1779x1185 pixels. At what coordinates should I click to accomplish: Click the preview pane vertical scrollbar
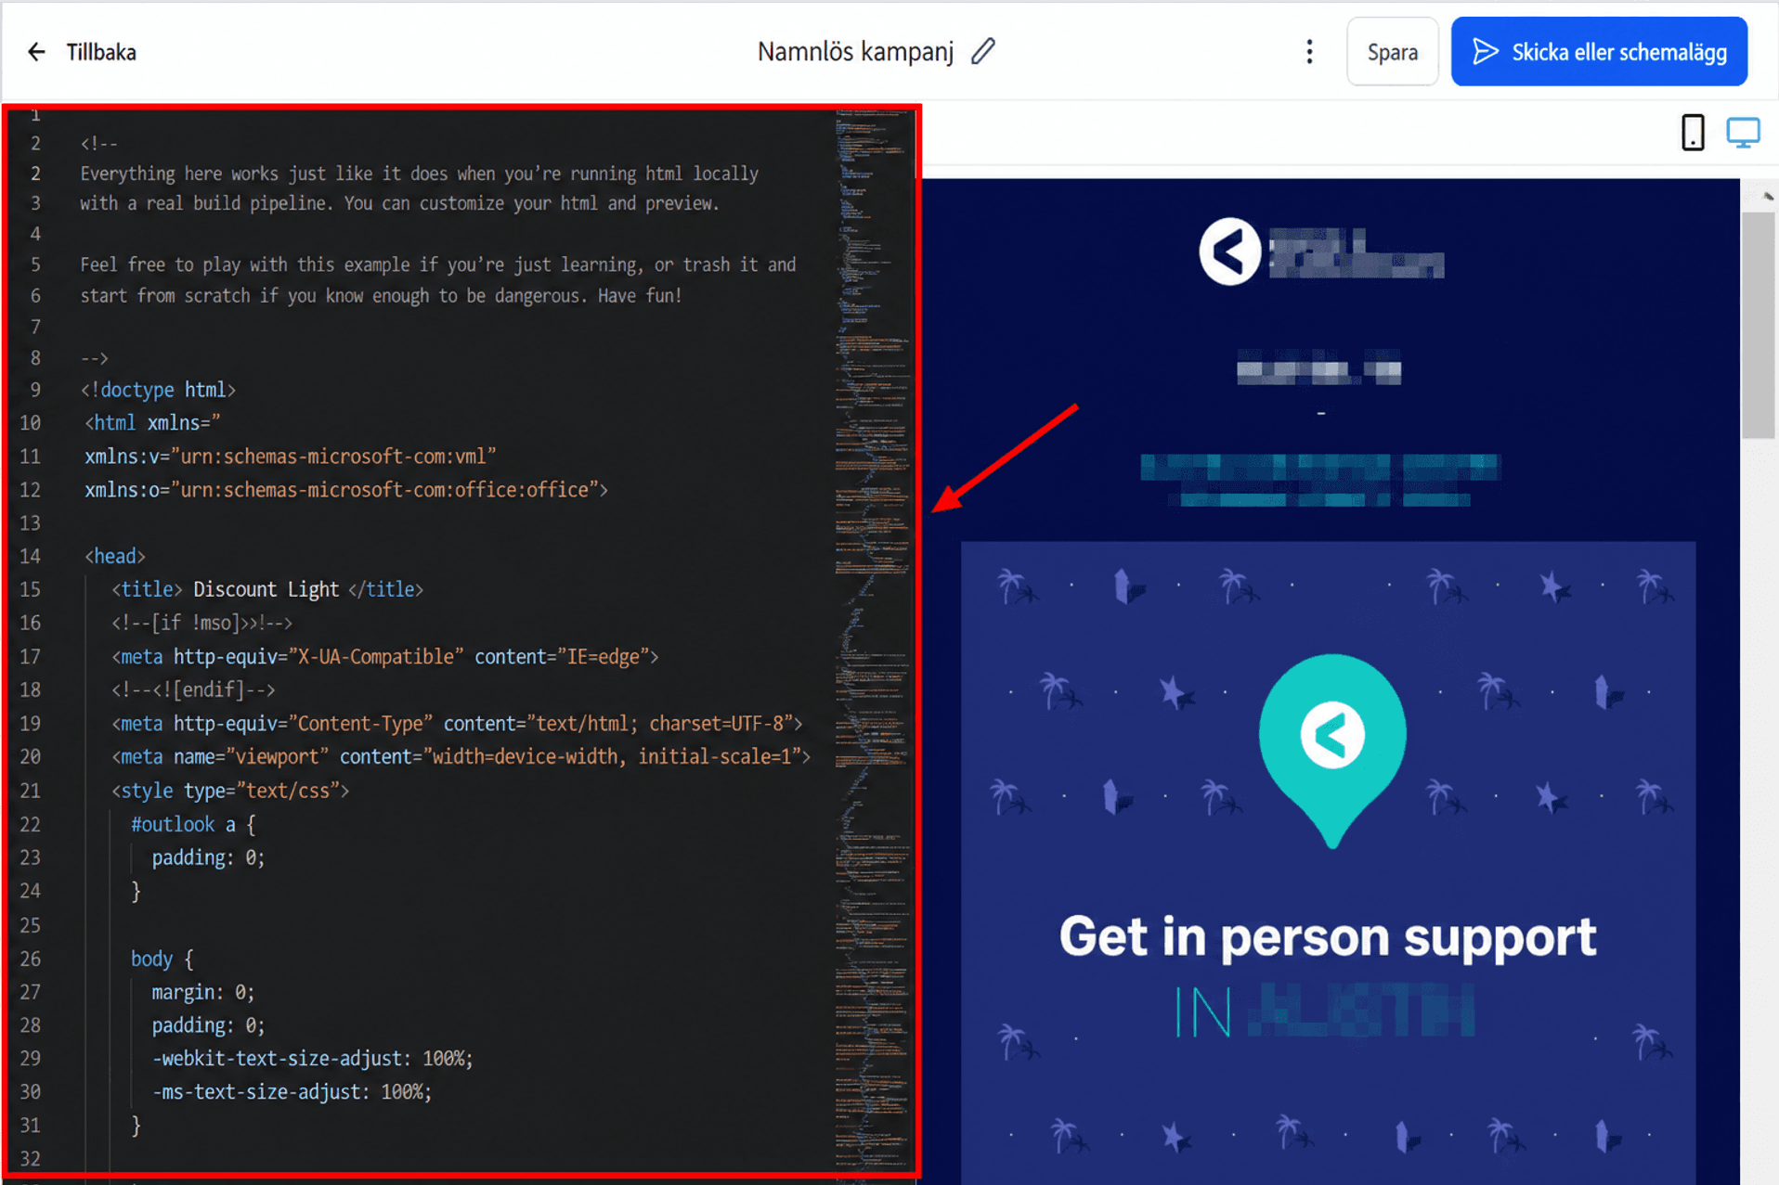click(x=1758, y=325)
